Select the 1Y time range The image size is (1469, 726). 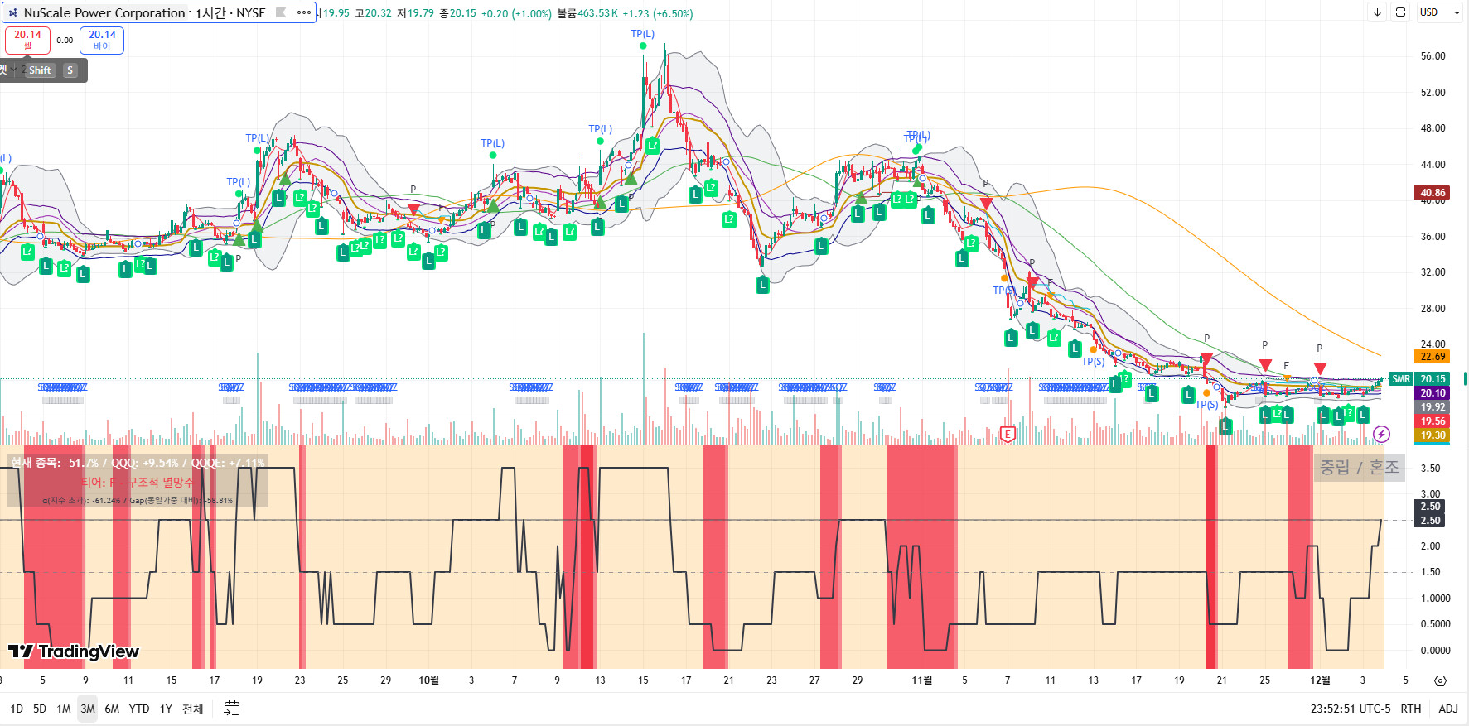pos(166,709)
